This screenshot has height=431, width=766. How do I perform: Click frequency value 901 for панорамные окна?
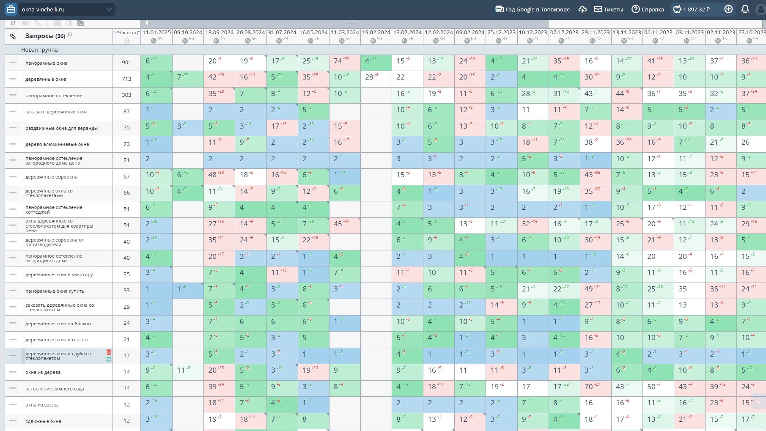click(x=126, y=63)
